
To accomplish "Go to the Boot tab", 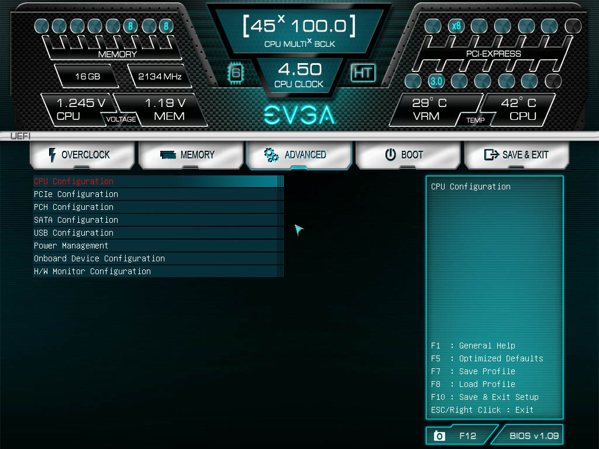I will [x=408, y=154].
